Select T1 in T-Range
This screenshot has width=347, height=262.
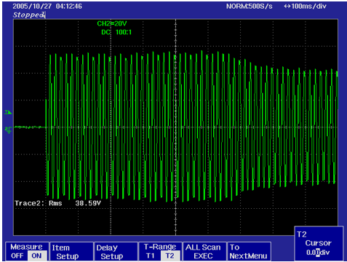(x=151, y=256)
